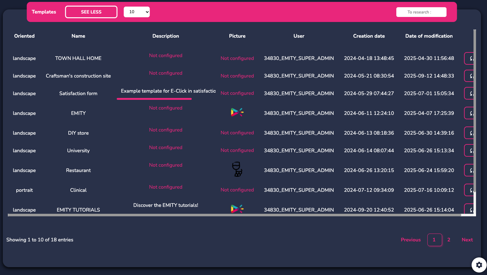This screenshot has width=487, height=275.
Task: Open the settings gear icon
Action: point(479,265)
